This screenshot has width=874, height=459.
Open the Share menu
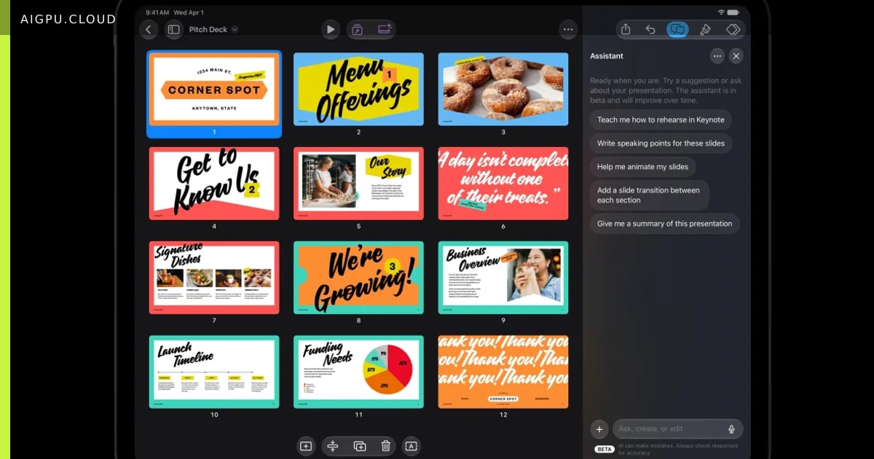(626, 30)
